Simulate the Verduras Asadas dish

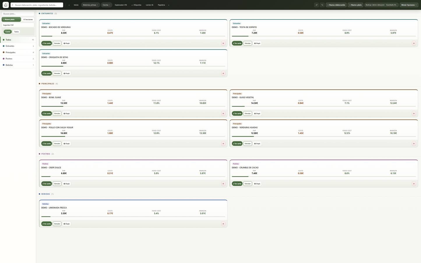coord(248,144)
